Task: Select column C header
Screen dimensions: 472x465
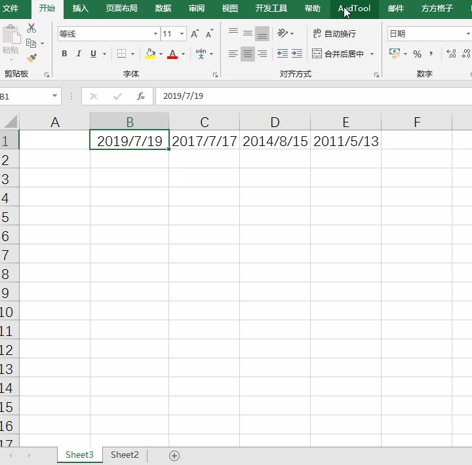Action: coord(205,122)
